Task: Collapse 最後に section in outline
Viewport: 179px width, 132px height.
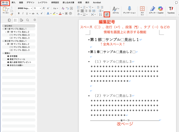Action: (x=3, y=53)
